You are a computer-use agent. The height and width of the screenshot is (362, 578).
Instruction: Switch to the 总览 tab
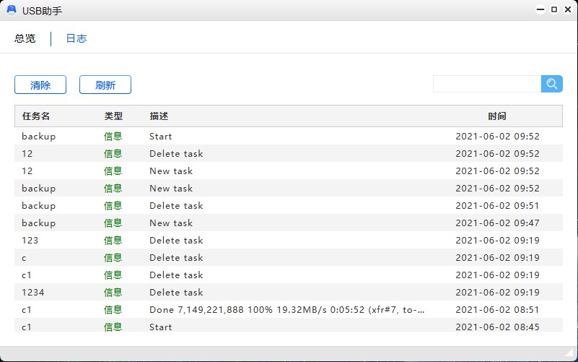pos(25,39)
